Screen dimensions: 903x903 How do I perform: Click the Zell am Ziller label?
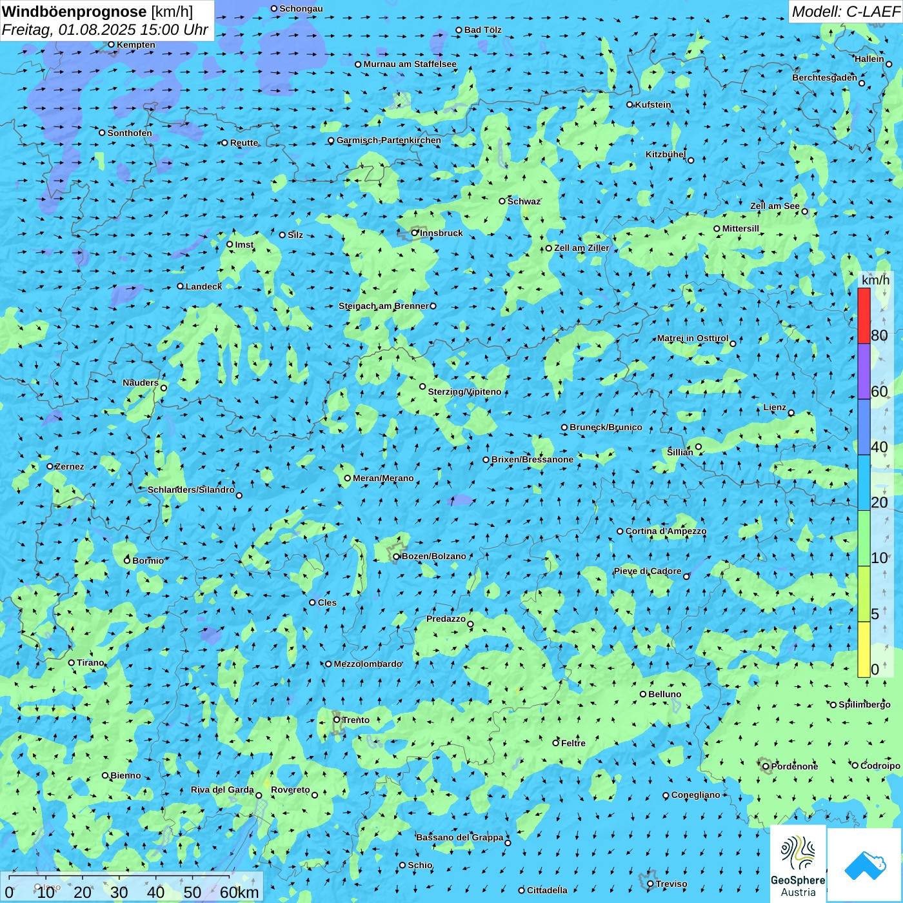(582, 248)
